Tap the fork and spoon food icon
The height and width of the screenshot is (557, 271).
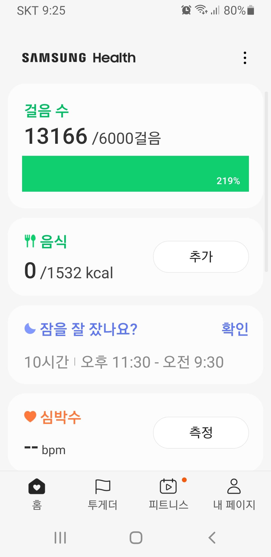point(30,241)
